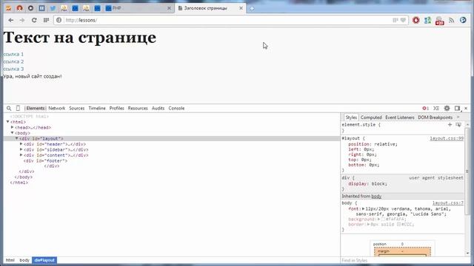Click the heart bookmark icon in address bar

click(x=403, y=20)
